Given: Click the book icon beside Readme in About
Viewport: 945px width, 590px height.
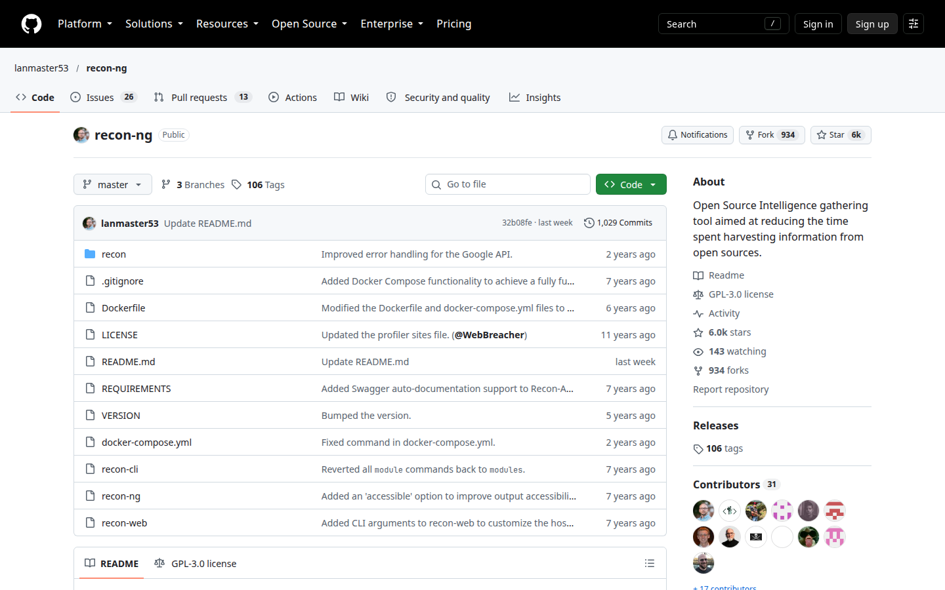Looking at the screenshot, I should point(698,276).
